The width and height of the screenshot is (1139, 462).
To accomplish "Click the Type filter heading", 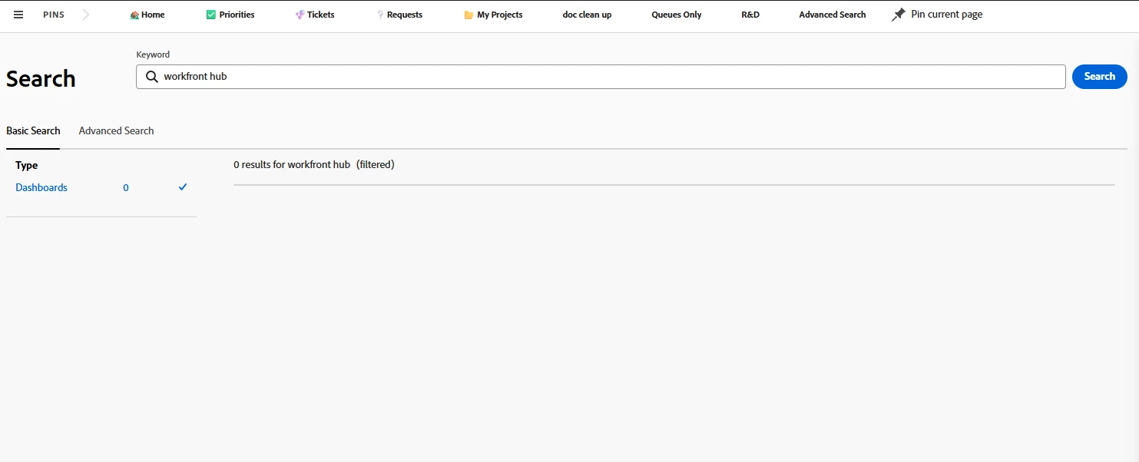I will click(27, 166).
